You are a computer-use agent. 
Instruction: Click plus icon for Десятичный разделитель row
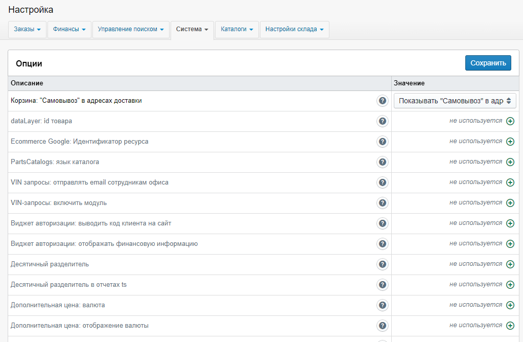click(x=510, y=264)
